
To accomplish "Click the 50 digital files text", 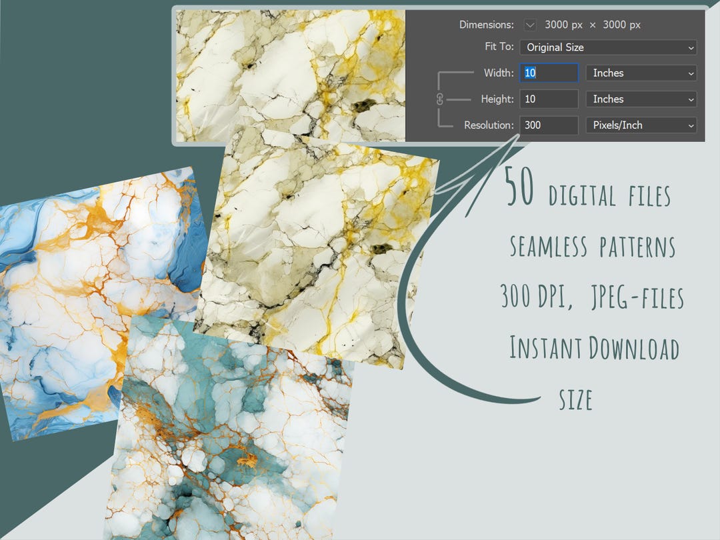I will 589,192.
